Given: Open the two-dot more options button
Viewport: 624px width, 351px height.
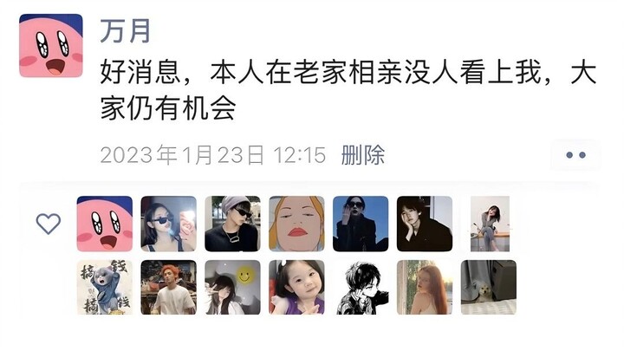Looking at the screenshot, I should (x=575, y=155).
